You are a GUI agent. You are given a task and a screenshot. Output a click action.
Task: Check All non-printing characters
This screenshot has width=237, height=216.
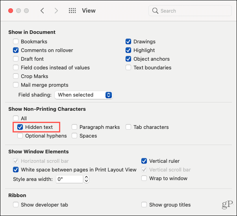16,118
